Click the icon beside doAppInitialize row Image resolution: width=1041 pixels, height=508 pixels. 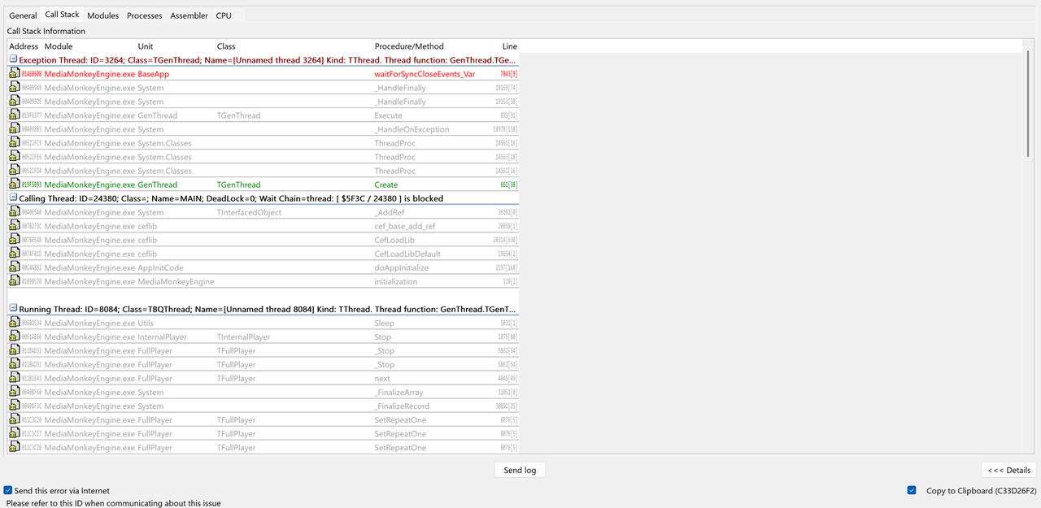pos(14,267)
